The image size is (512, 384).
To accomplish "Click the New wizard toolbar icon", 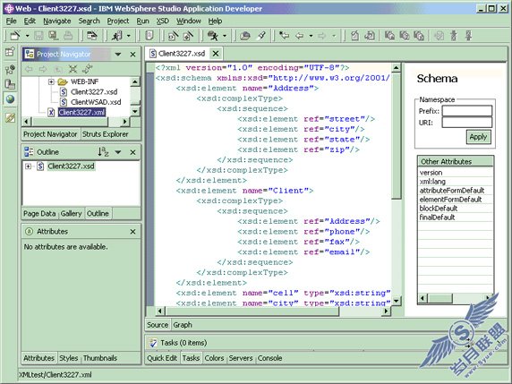I will pyautogui.click(x=15, y=35).
